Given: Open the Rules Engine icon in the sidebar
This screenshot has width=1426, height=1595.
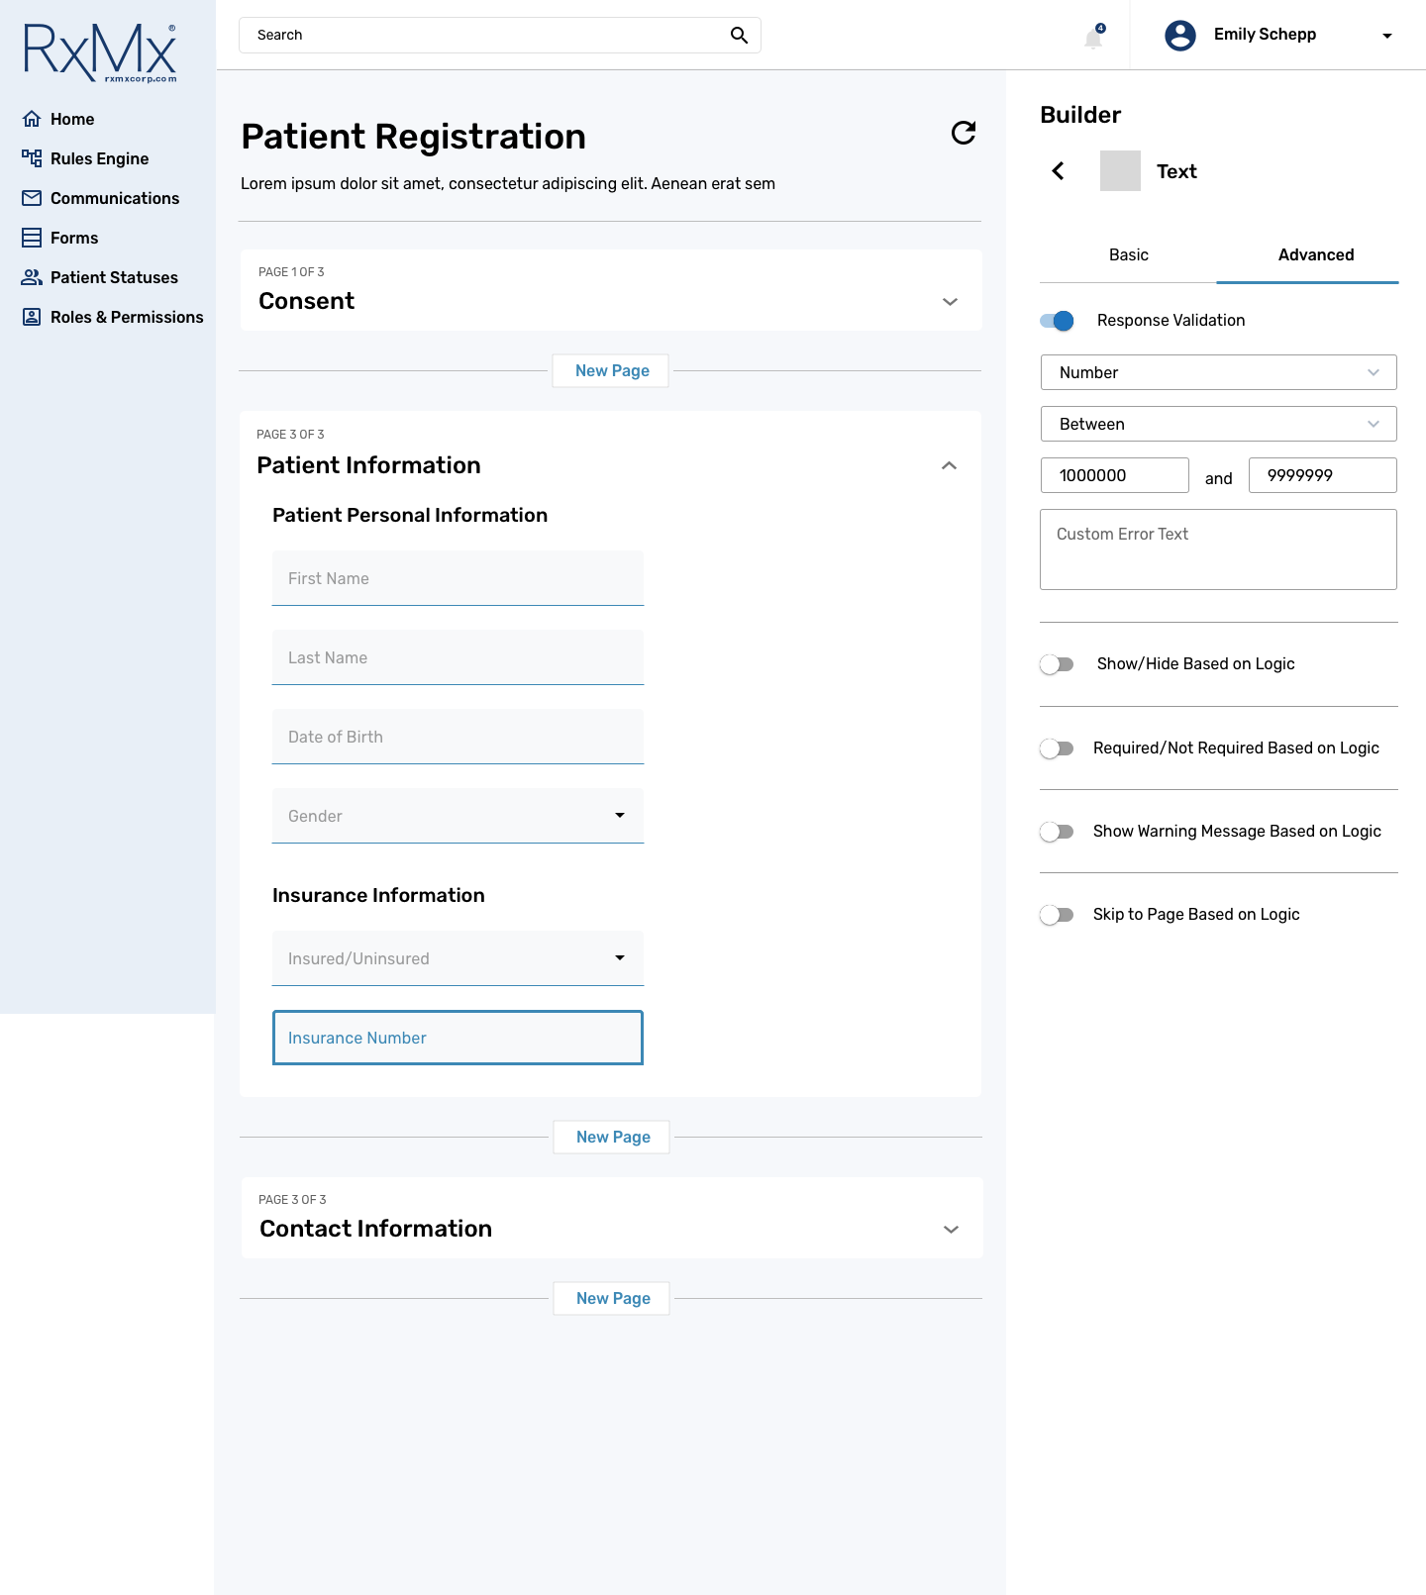Looking at the screenshot, I should [32, 158].
